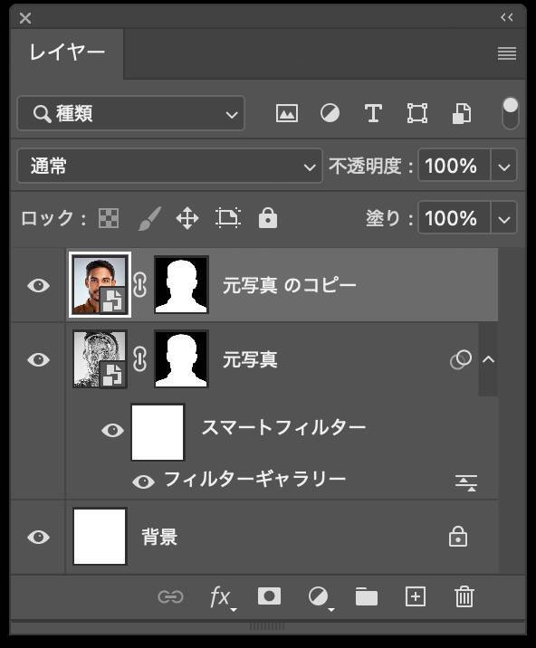Lock position move-arrows icon
536x648 pixels.
pyautogui.click(x=187, y=218)
